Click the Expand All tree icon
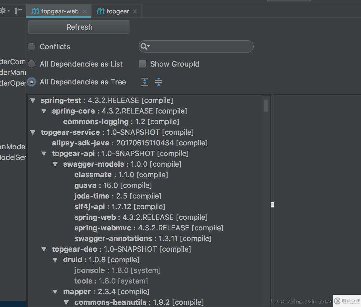The height and width of the screenshot is (307, 361). (145, 82)
